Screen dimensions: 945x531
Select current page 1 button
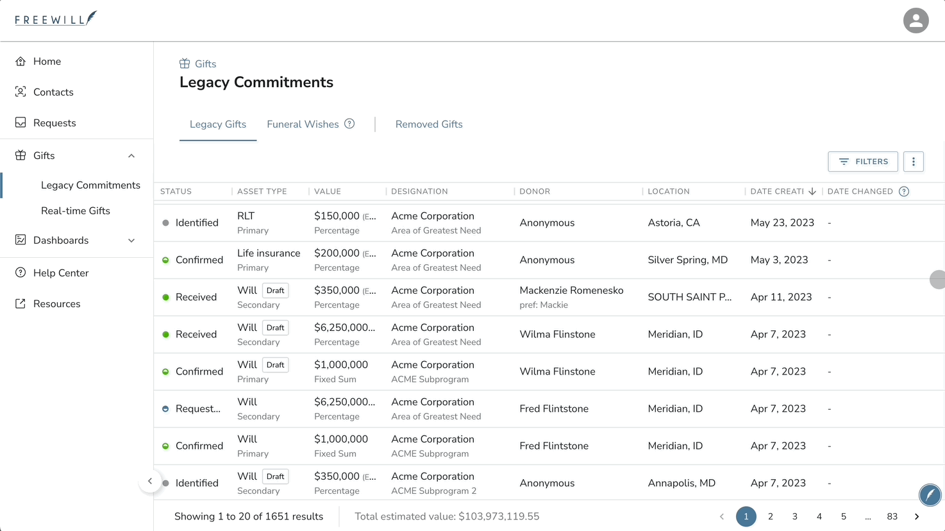pos(746,516)
